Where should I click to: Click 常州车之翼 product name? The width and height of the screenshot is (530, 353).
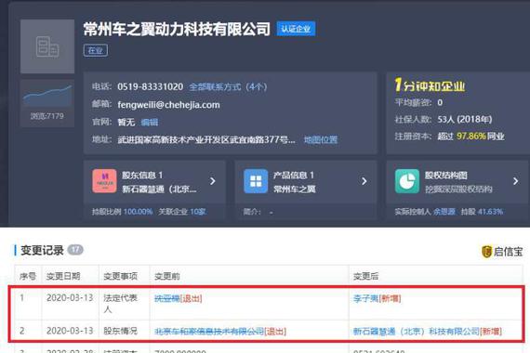294,190
